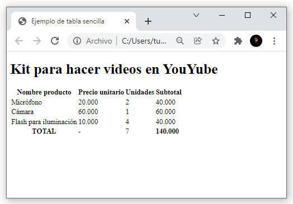
Task: Close the browser window
Action: point(273,15)
